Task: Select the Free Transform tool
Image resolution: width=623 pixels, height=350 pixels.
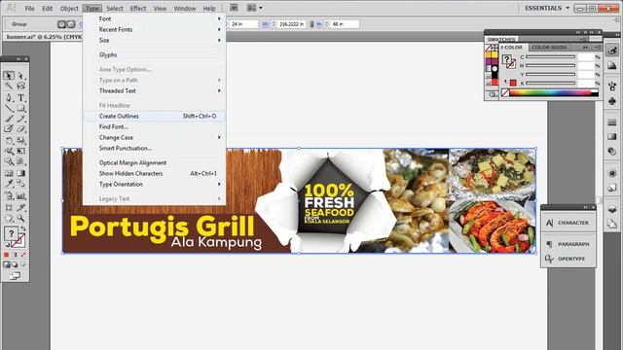Action: (x=21, y=152)
